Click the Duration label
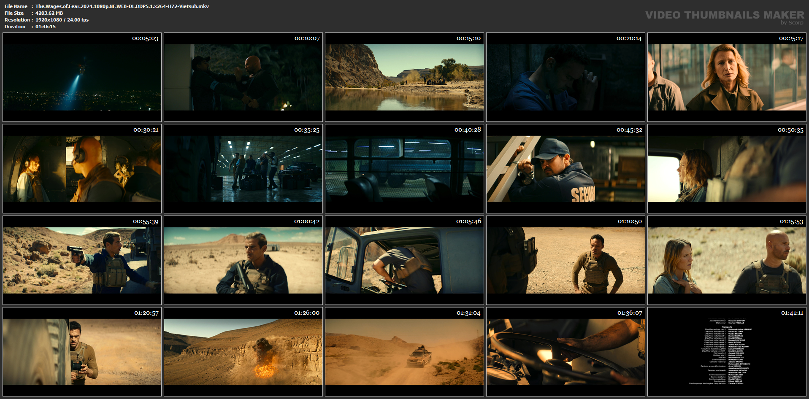 (15, 27)
